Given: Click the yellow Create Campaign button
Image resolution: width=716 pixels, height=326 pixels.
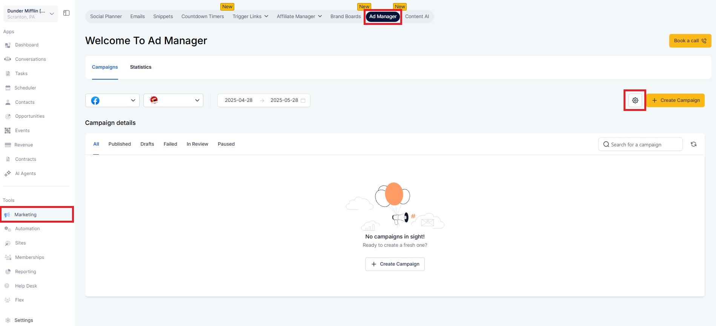Looking at the screenshot, I should tap(676, 100).
